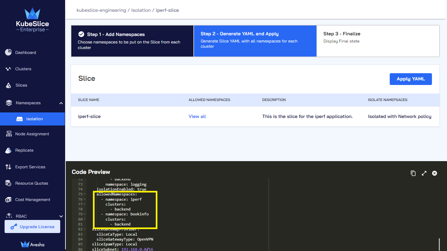Click the Apply YAML button
The image size is (447, 251).
411,79
